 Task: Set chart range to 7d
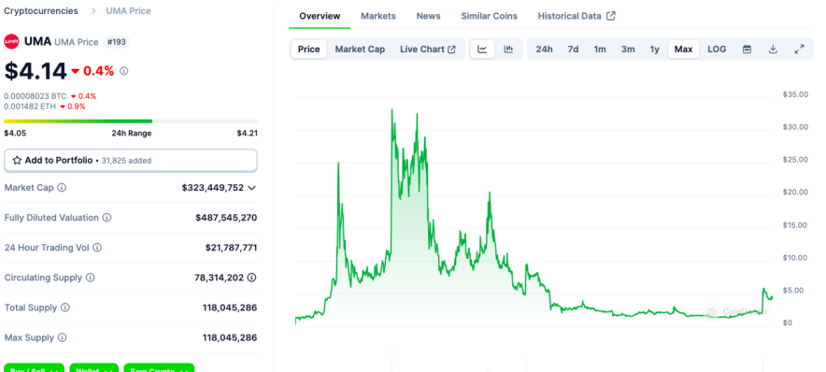pyautogui.click(x=573, y=50)
